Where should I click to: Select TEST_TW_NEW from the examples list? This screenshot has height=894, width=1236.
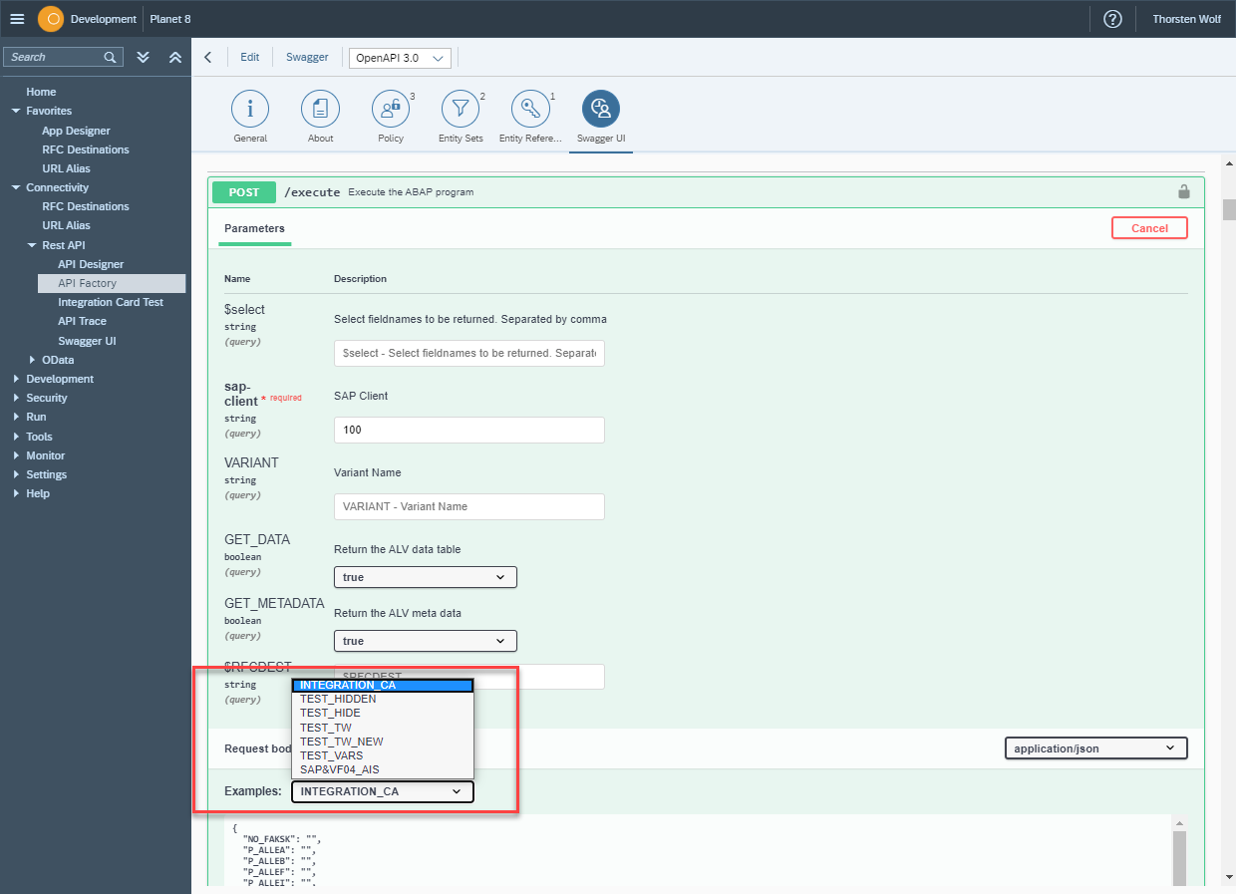click(x=341, y=742)
